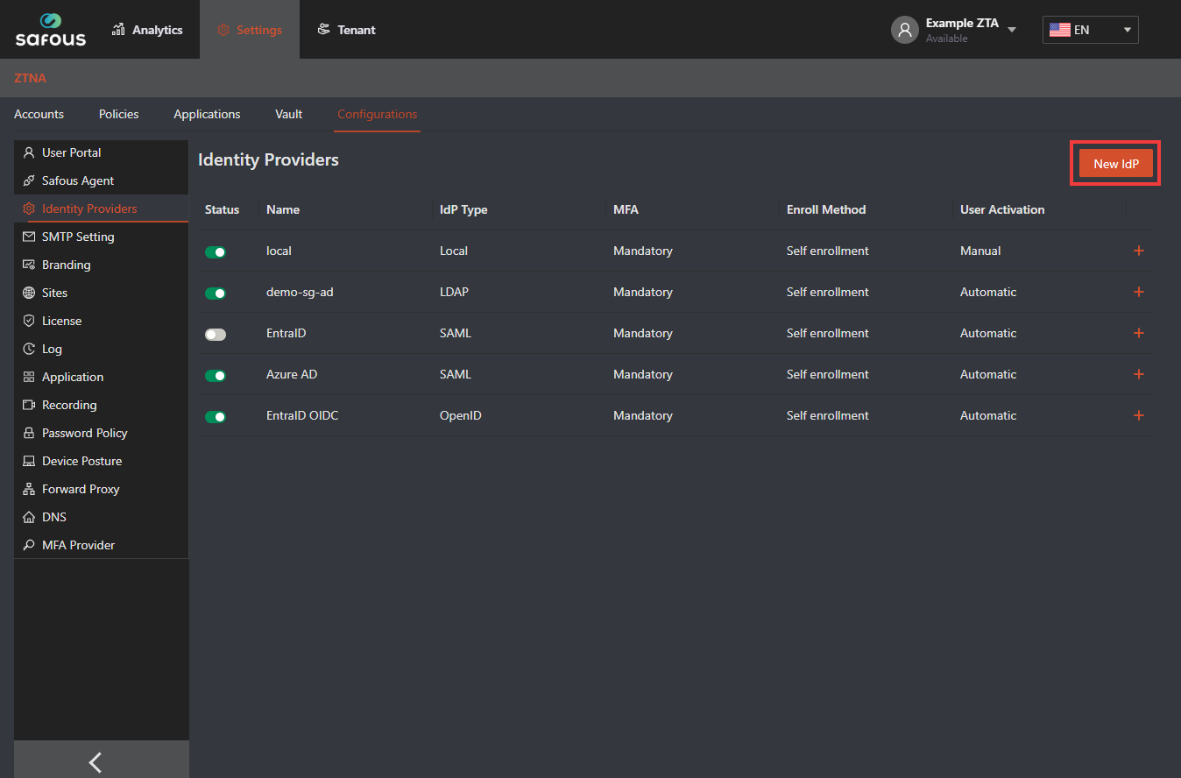Click the User Portal sidebar icon
The image size is (1181, 778).
[29, 152]
